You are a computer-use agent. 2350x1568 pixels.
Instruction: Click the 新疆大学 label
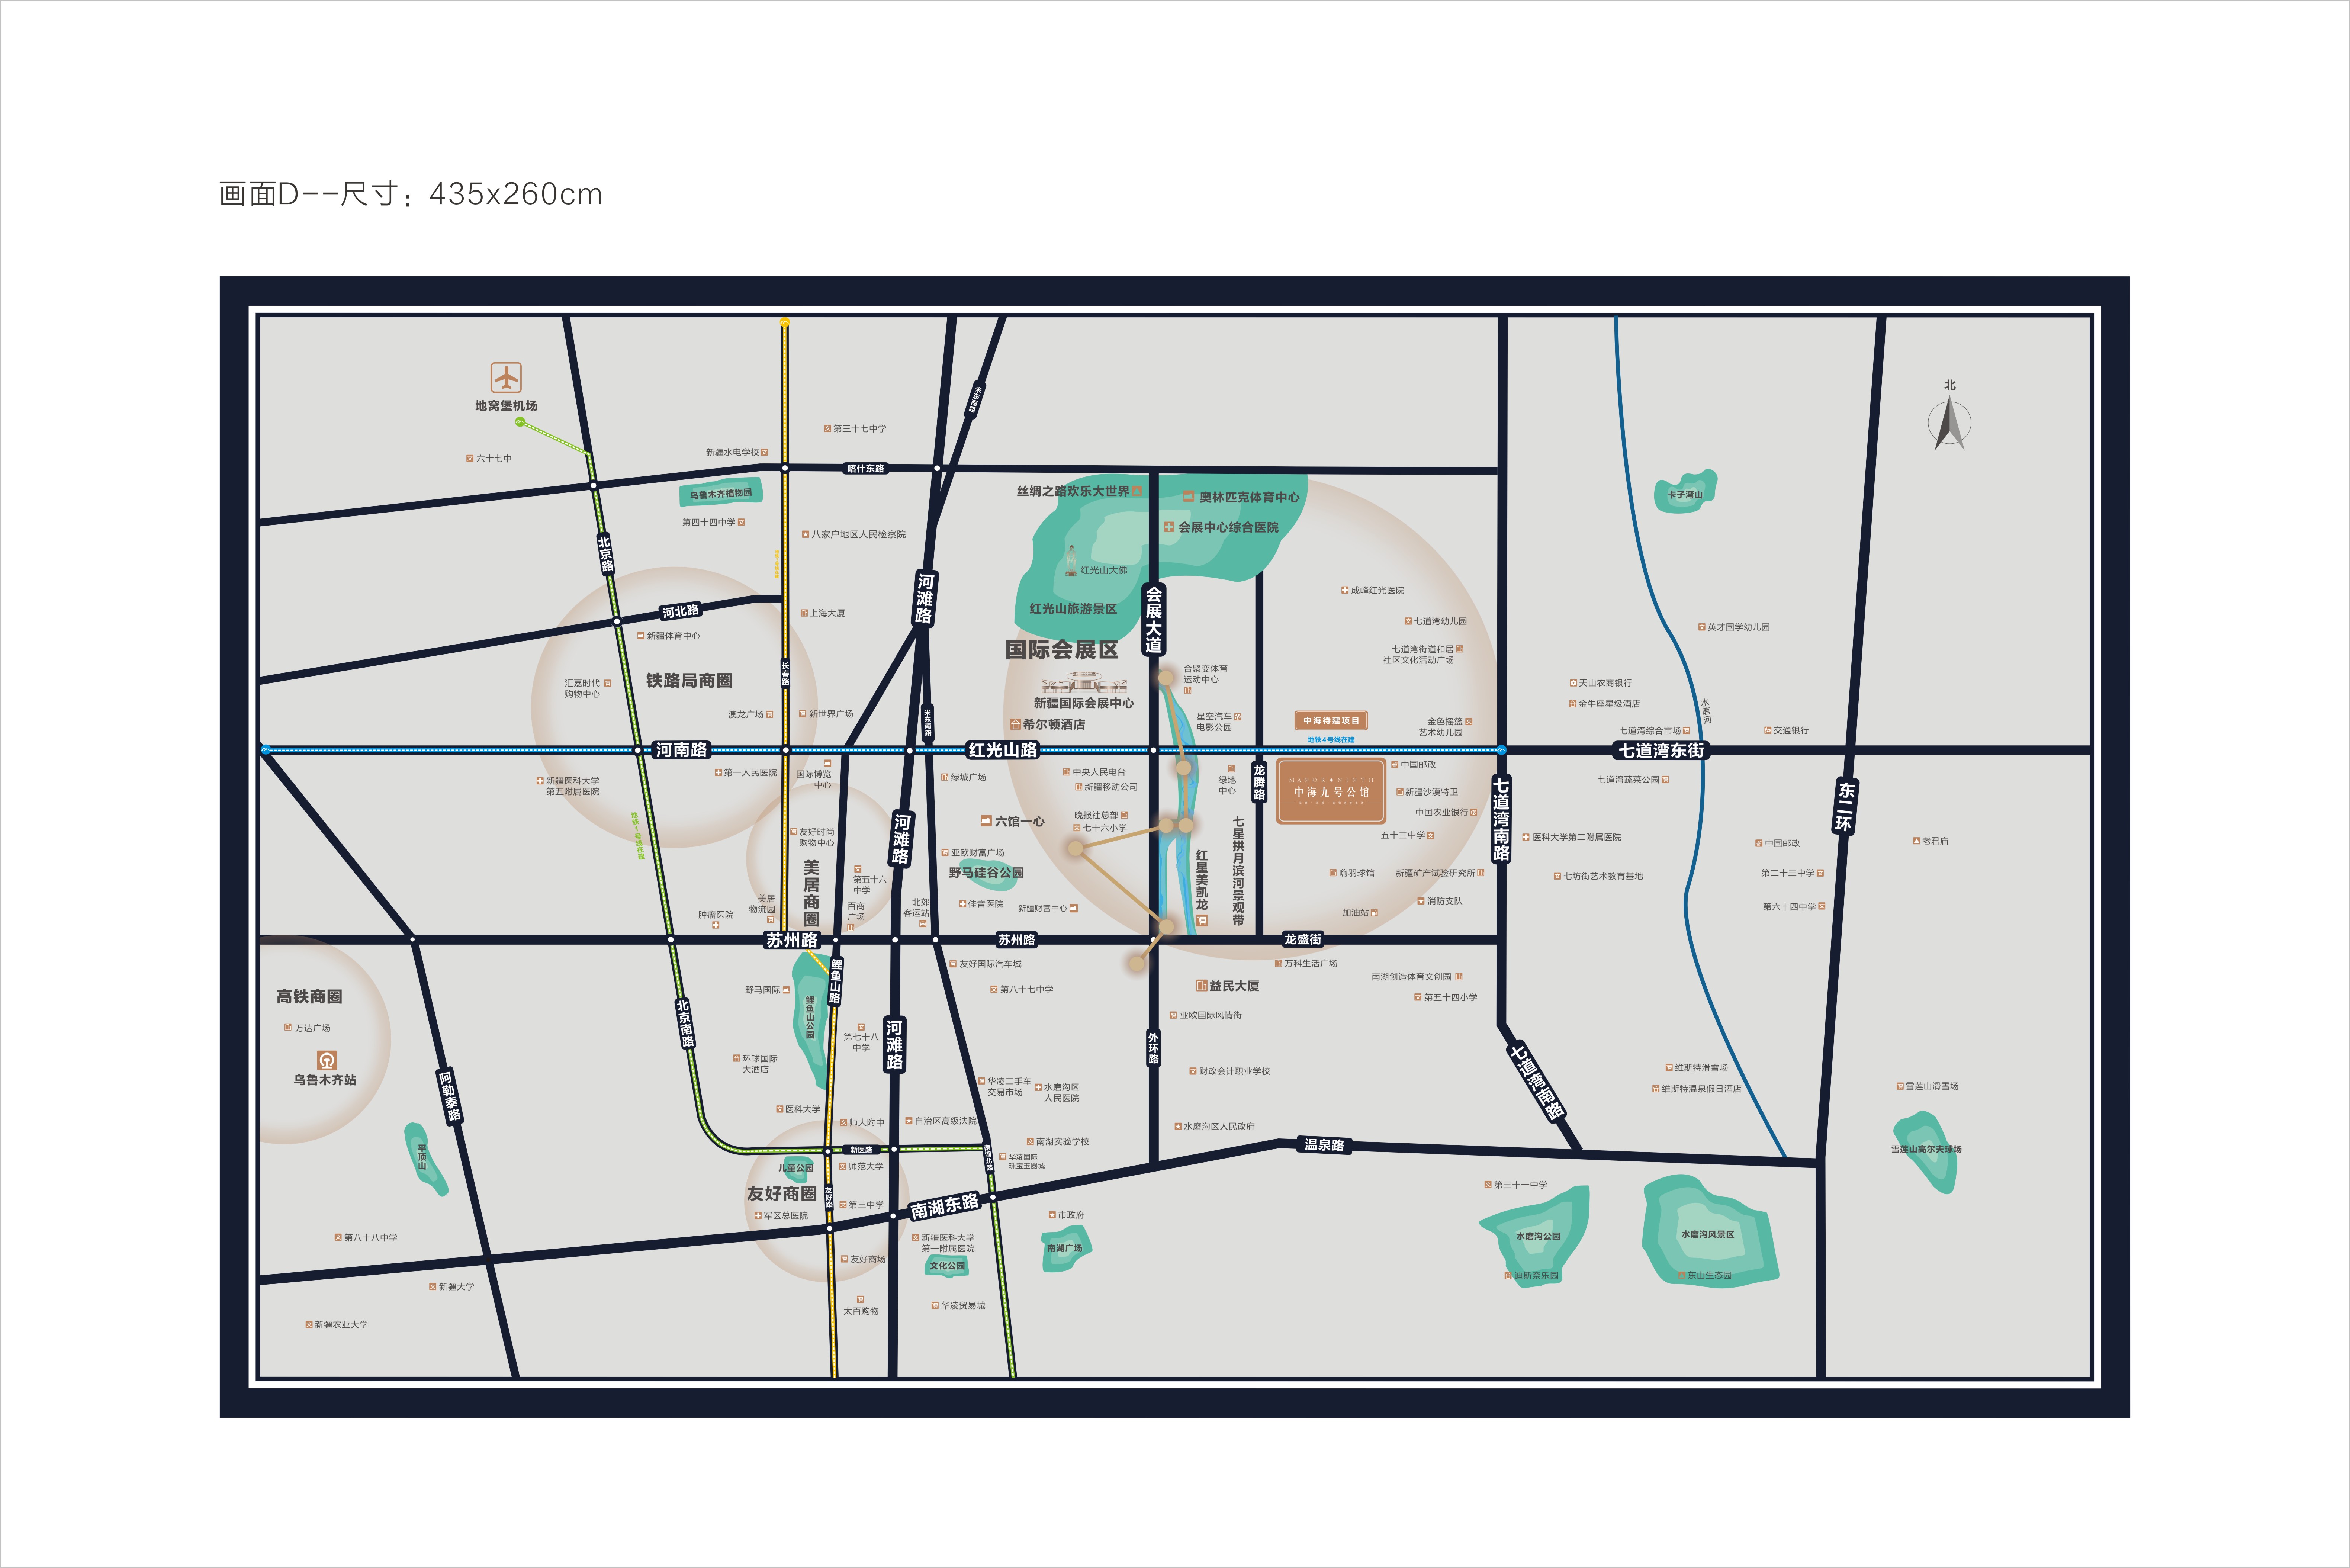(456, 1287)
